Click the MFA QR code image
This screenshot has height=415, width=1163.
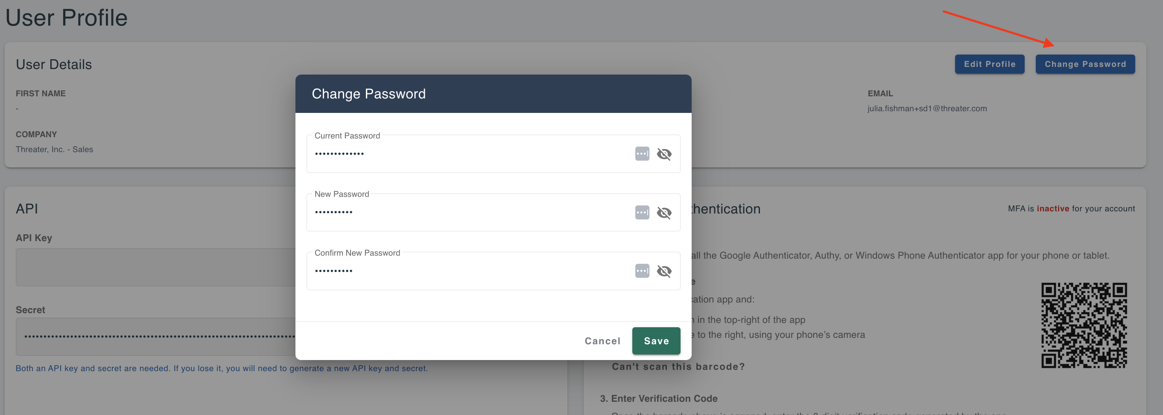1084,326
